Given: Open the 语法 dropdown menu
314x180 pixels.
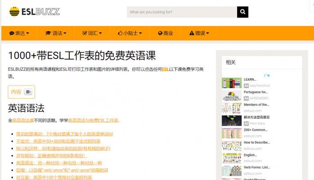Looking at the screenshot, I should pyautogui.click(x=56, y=33).
